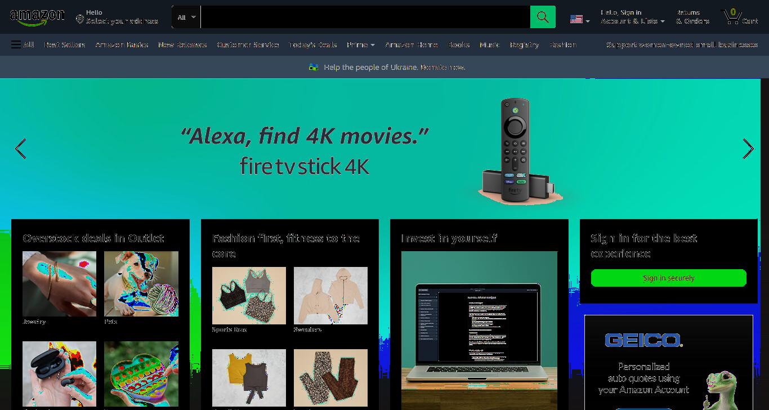769x410 pixels.
Task: Open Books navigation item
Action: pos(459,44)
